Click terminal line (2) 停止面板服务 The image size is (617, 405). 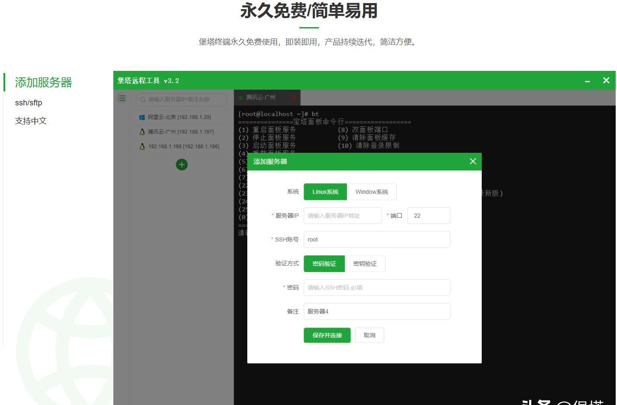(x=267, y=138)
